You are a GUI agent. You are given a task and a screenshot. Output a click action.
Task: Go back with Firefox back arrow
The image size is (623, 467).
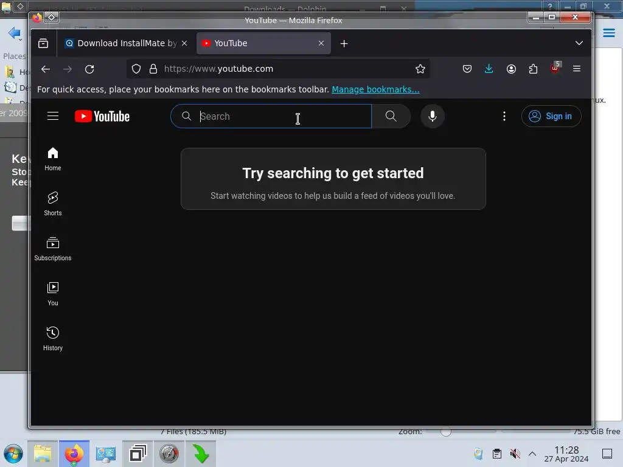46,69
